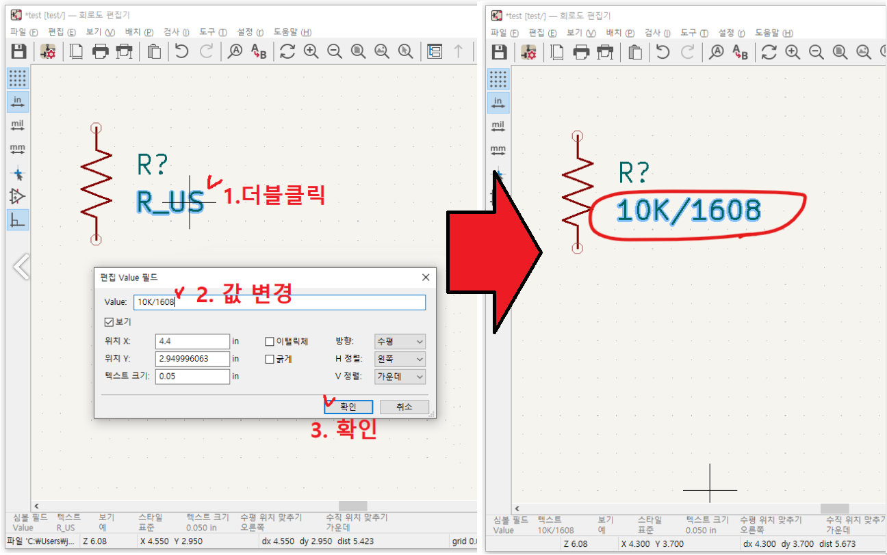Click the horizontal scrollbar thumb in the R_US window
887x555 pixels.
352,506
